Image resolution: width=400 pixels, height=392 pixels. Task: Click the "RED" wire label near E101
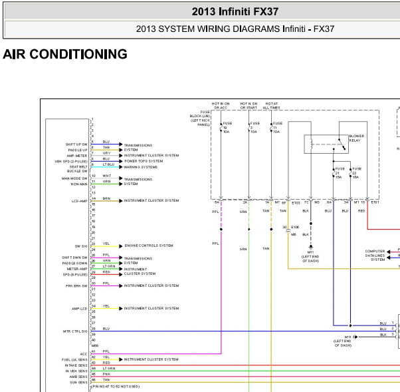click(361, 211)
